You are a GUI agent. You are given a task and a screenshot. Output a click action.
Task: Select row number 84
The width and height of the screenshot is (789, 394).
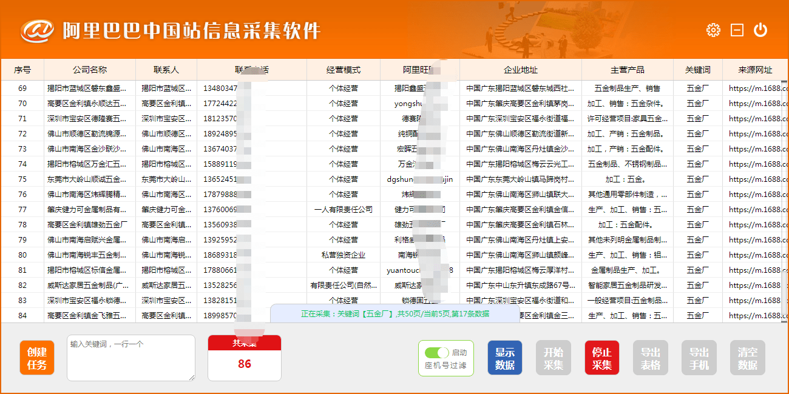tap(22, 315)
